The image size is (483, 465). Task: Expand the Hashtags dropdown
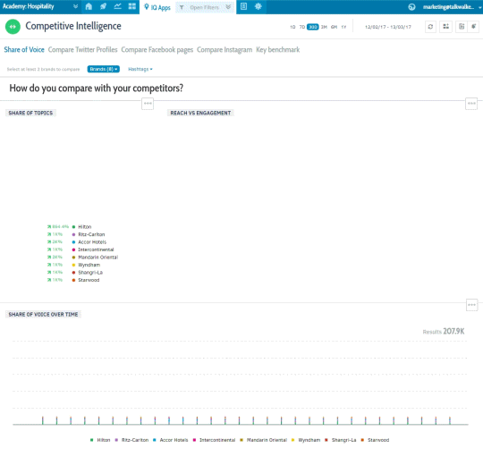(140, 69)
